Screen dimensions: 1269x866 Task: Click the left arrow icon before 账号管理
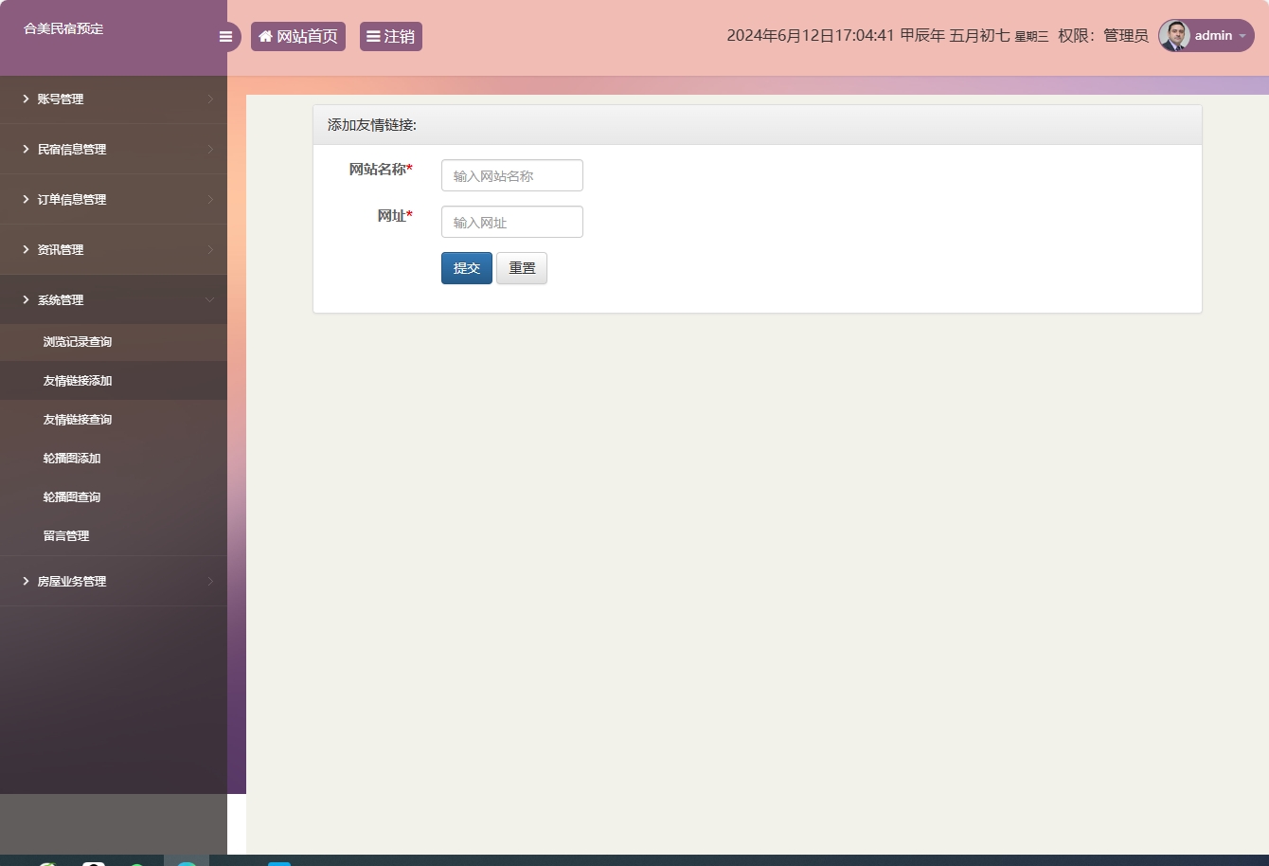click(27, 99)
